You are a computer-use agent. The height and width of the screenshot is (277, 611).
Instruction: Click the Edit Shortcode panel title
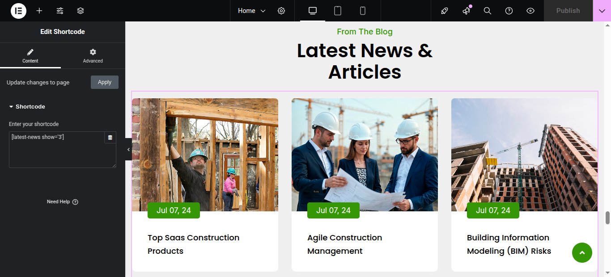(x=63, y=32)
